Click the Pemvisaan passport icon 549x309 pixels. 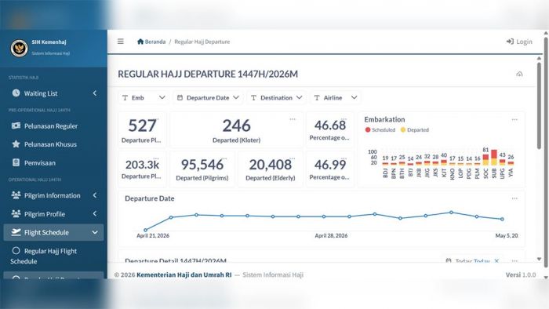(16, 162)
